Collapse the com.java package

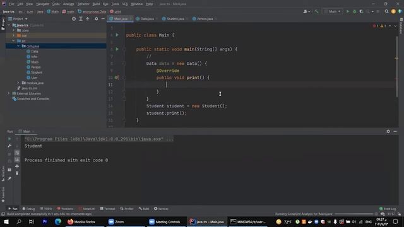18,46
